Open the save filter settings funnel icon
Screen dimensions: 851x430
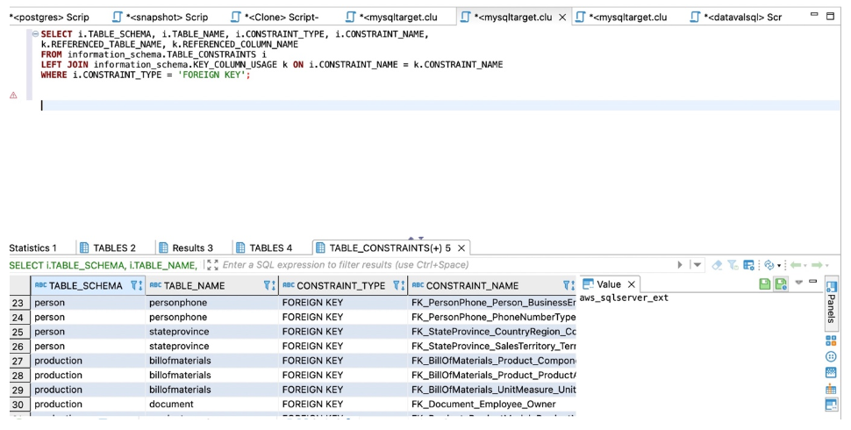click(733, 265)
